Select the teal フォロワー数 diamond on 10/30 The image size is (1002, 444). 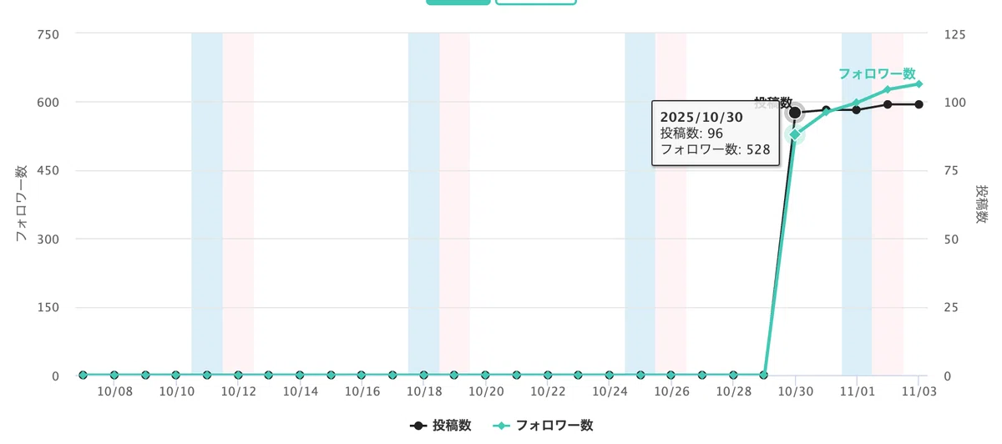[x=795, y=134]
